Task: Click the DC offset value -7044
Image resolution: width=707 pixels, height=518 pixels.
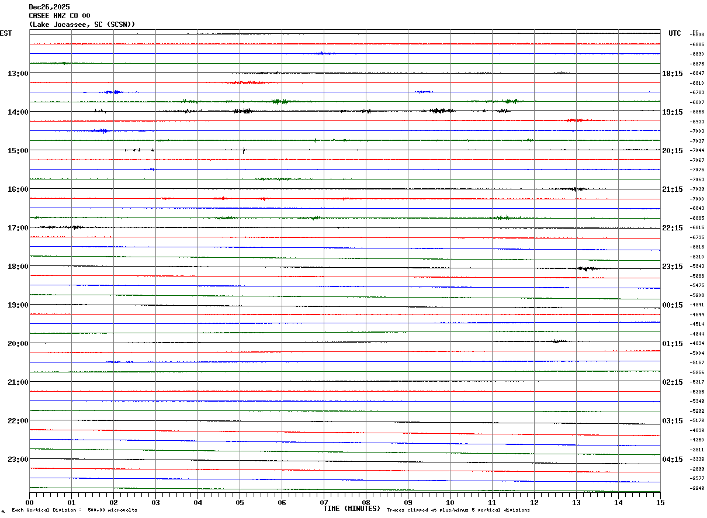Action: pyautogui.click(x=697, y=151)
